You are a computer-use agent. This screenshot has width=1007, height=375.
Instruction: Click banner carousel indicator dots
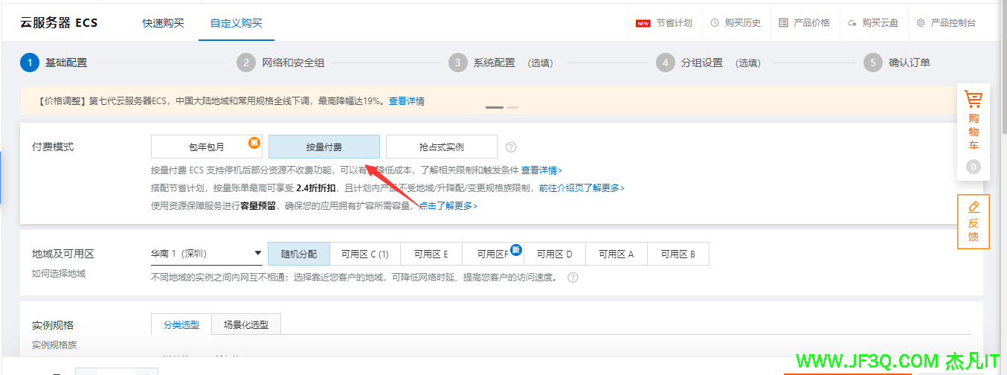click(x=502, y=108)
